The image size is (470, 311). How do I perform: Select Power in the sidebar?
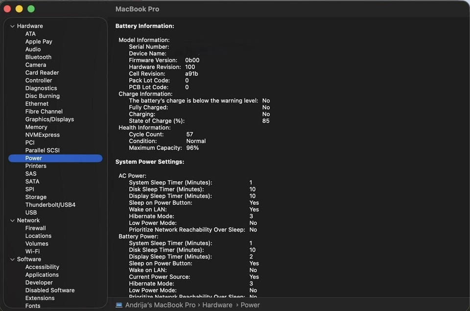(x=34, y=158)
